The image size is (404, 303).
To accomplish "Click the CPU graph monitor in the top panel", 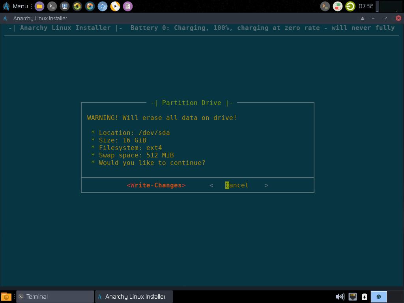I will (x=390, y=6).
